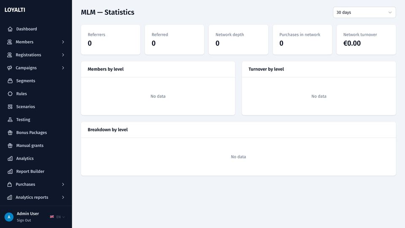The width and height of the screenshot is (405, 228).
Task: Click the Testing flask icon
Action: 10,119
